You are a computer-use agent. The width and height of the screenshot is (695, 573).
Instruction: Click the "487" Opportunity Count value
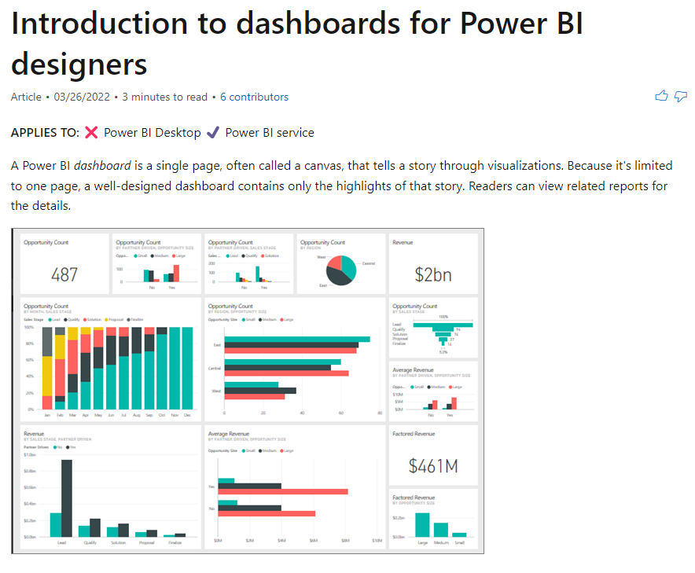click(x=64, y=275)
